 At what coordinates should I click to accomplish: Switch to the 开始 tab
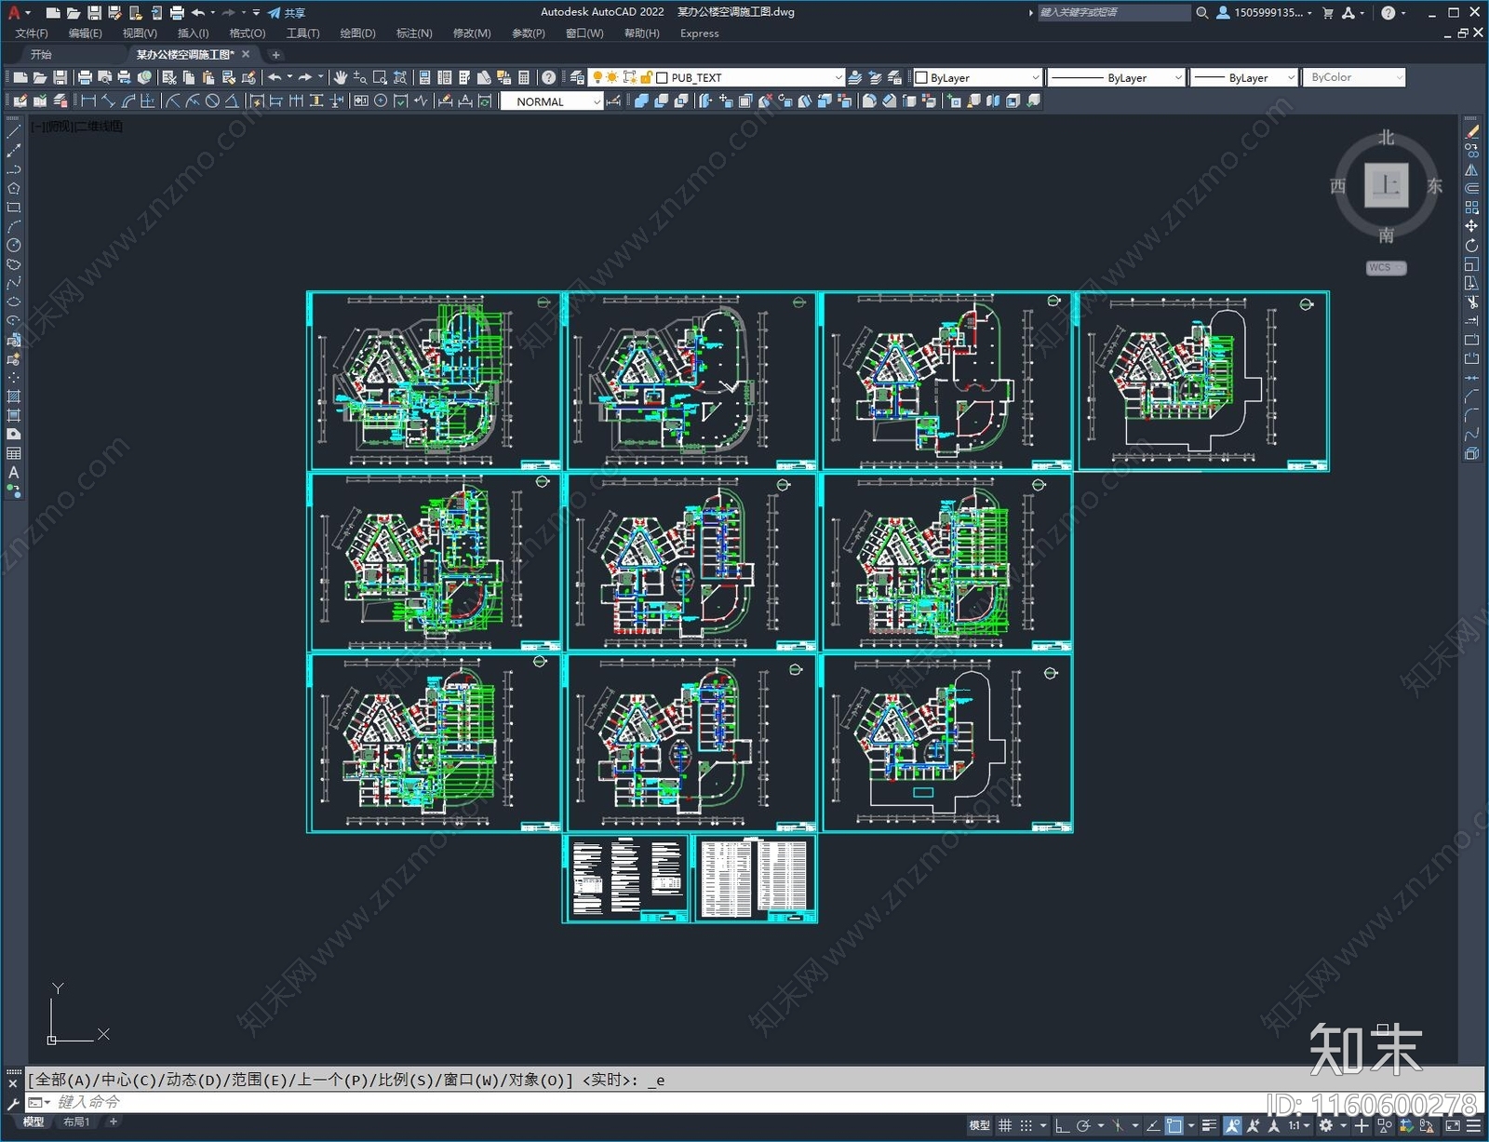pos(41,55)
